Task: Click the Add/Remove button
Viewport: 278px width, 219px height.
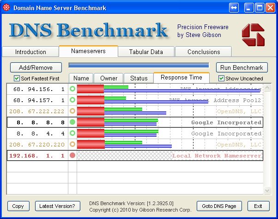Action: point(36,67)
